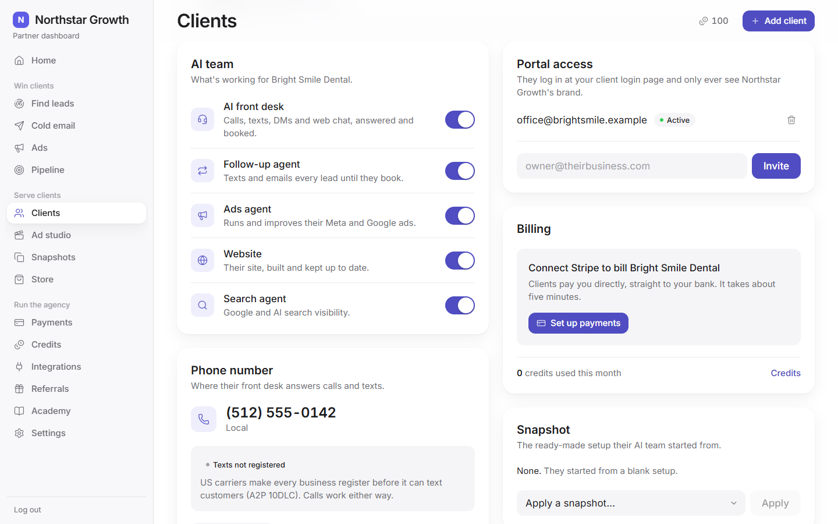The height and width of the screenshot is (524, 838).
Task: Navigate to Payments
Action: tap(76, 323)
